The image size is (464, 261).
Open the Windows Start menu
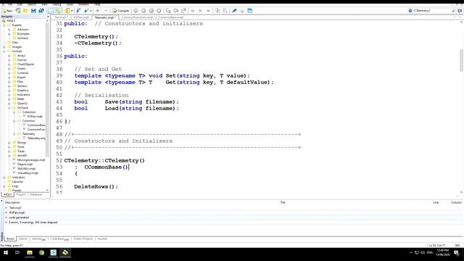click(x=6, y=252)
